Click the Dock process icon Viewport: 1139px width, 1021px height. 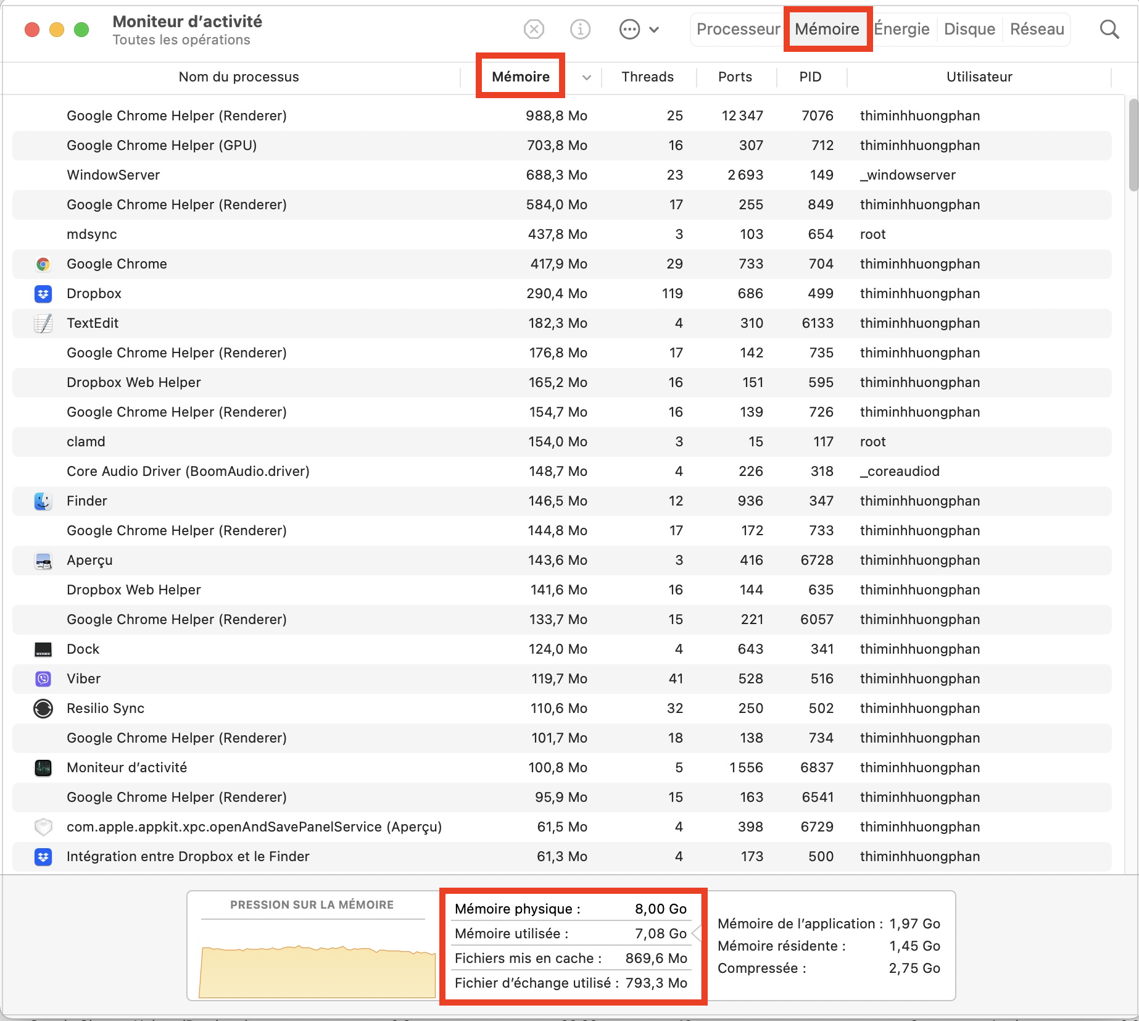[x=43, y=649]
